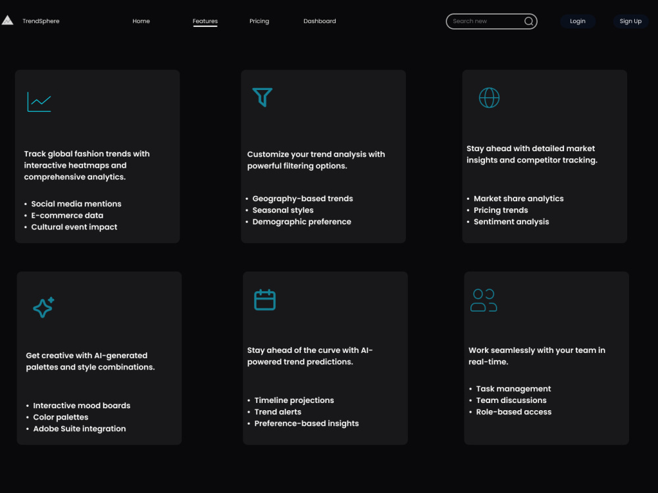The height and width of the screenshot is (493, 658).
Task: Click 'Cultural event impact' bullet
Action: 74,227
